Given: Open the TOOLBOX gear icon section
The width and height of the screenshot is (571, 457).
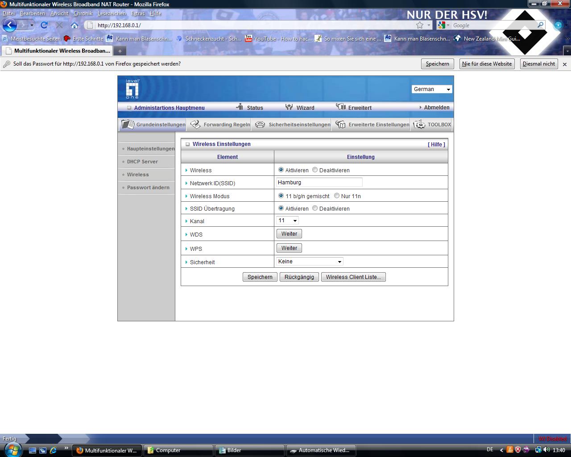Looking at the screenshot, I should tap(432, 125).
